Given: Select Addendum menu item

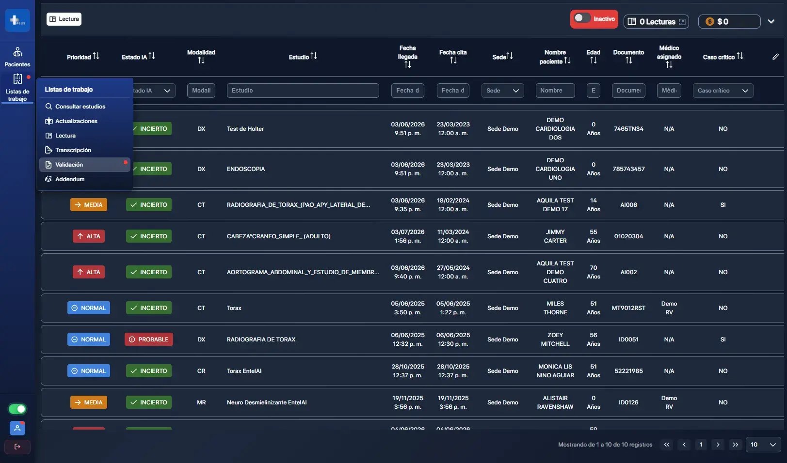Looking at the screenshot, I should click(84, 179).
